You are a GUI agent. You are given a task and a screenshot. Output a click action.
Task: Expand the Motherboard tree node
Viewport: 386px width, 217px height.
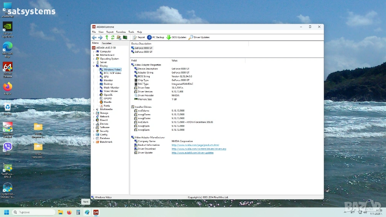pyautogui.click(x=94, y=55)
